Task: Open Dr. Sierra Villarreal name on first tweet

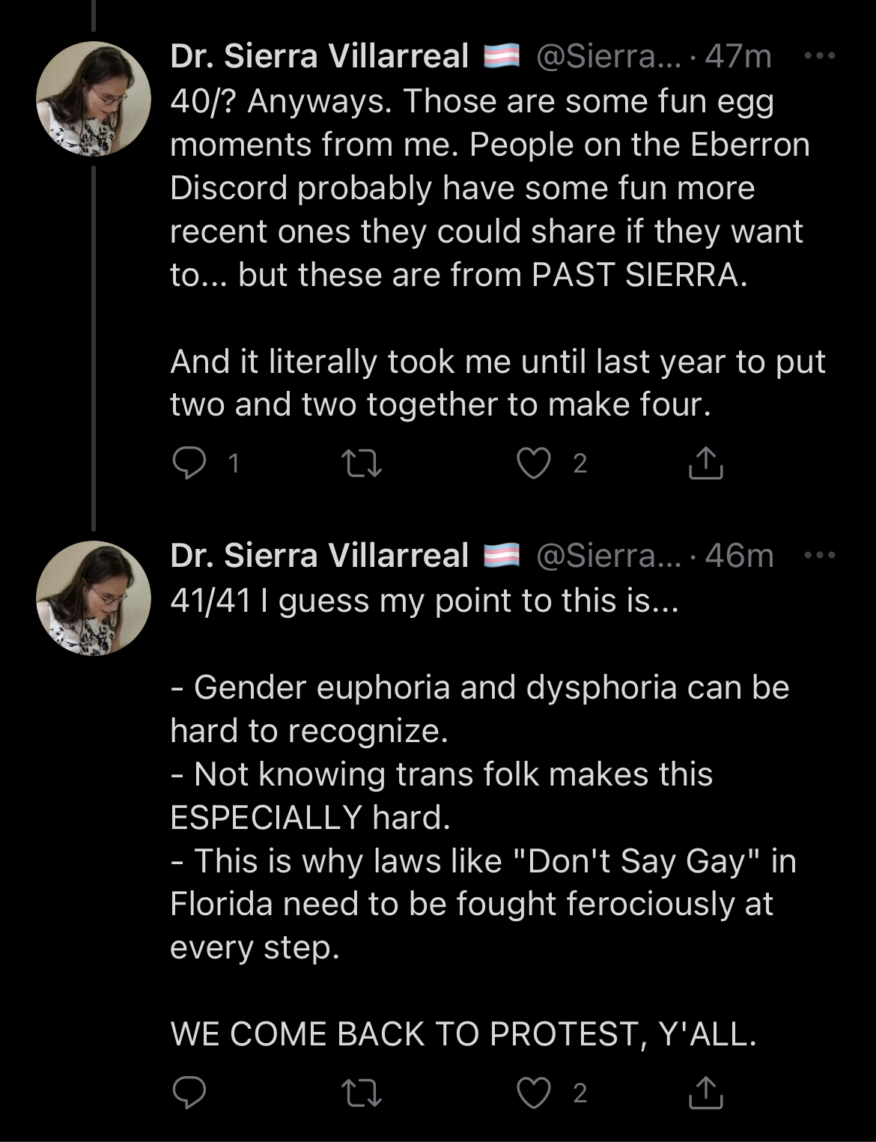Action: coord(320,56)
